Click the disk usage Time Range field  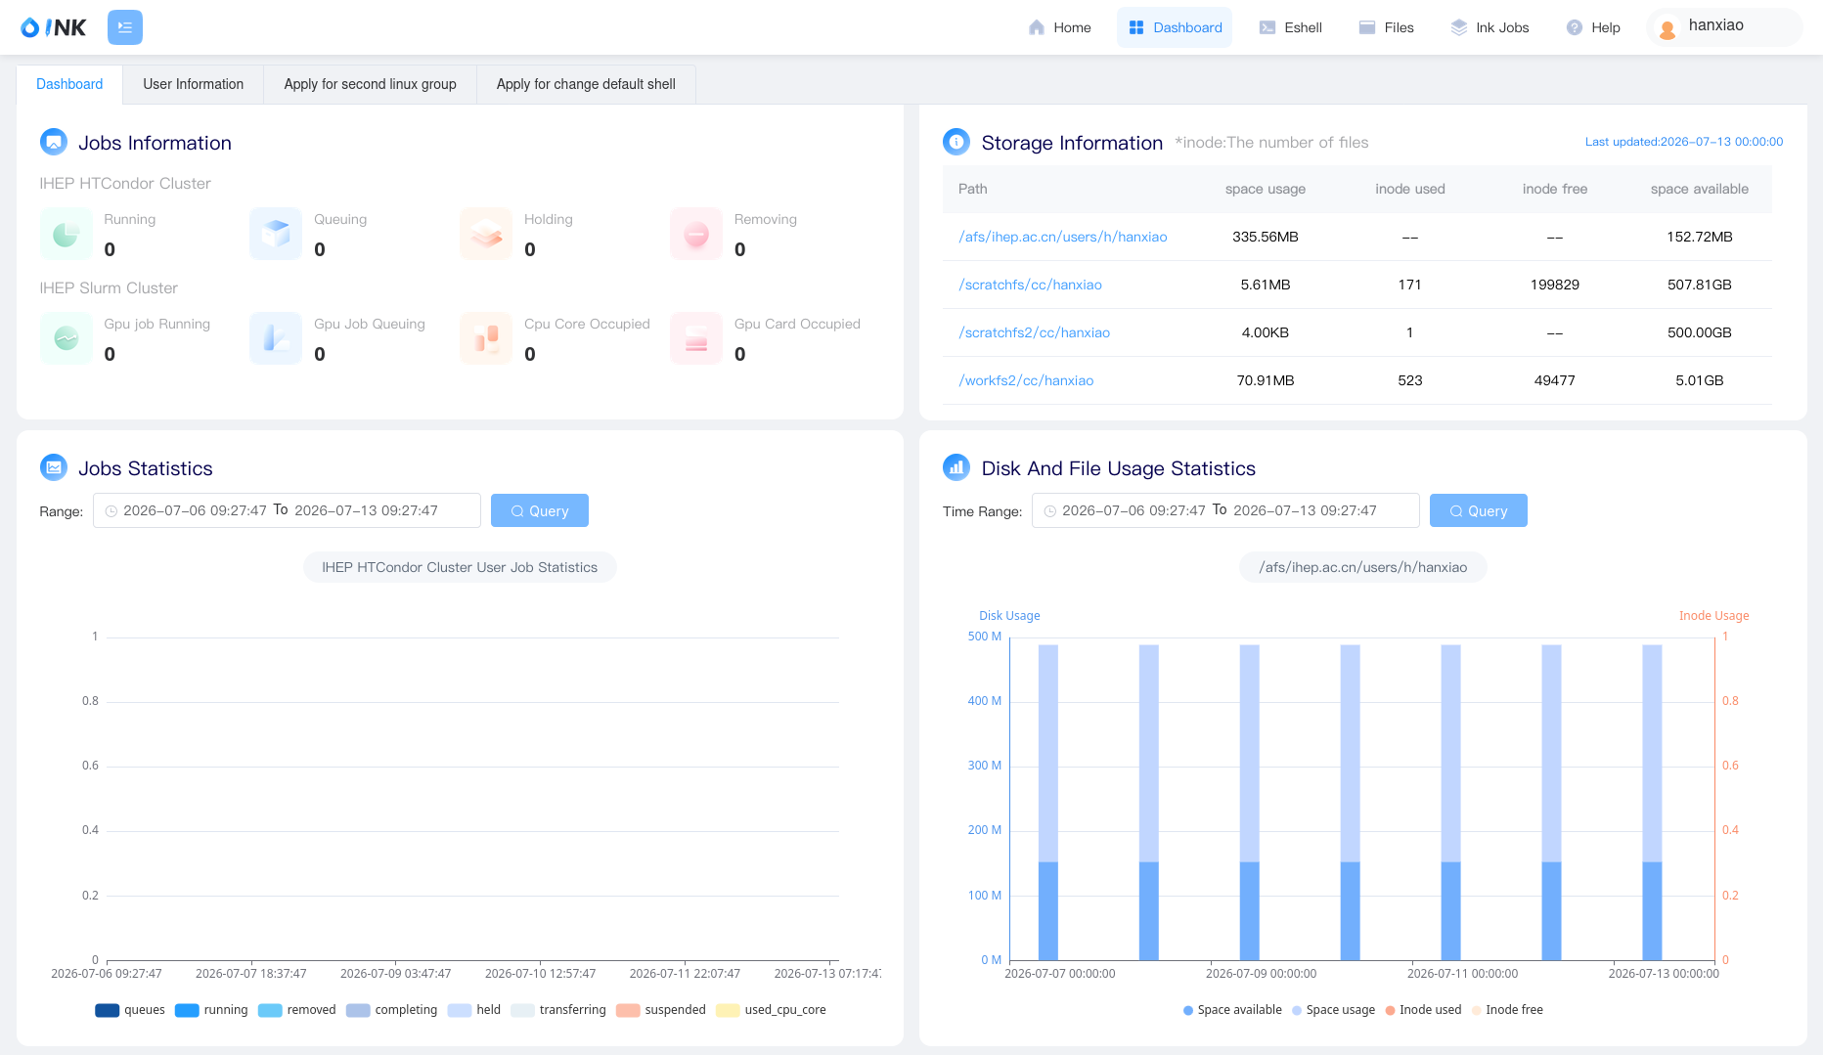1225,510
